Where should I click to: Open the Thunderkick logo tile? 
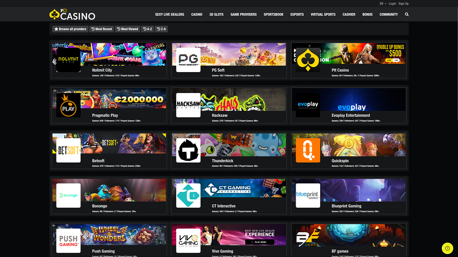(188, 150)
